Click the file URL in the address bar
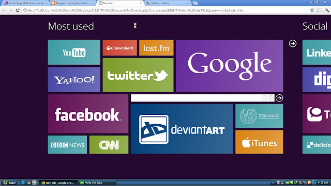 [136, 10]
